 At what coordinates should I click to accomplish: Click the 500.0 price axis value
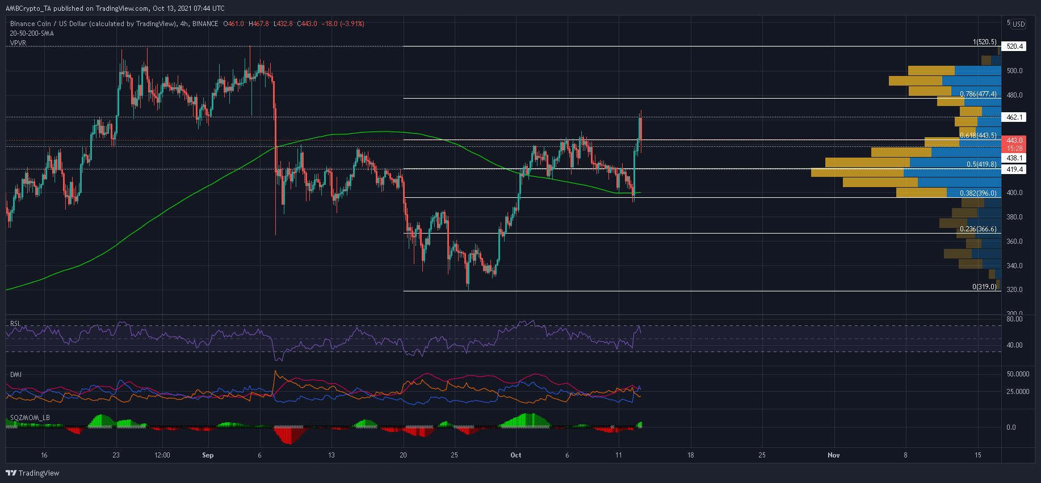point(1014,71)
